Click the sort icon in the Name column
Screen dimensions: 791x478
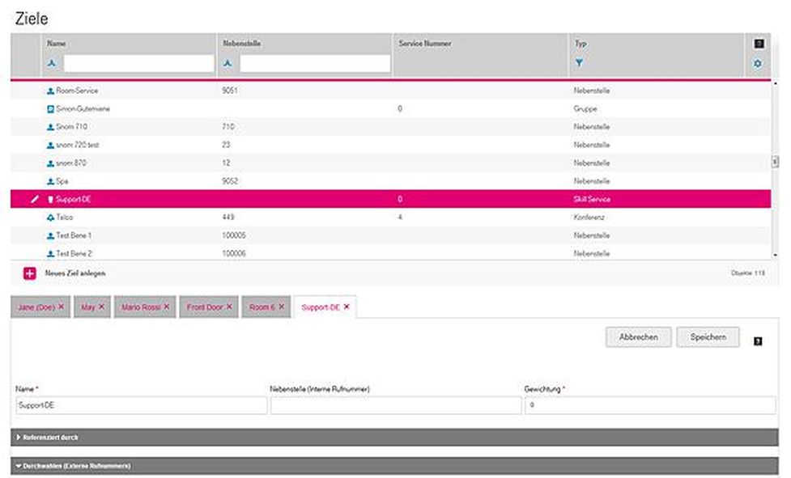[52, 63]
